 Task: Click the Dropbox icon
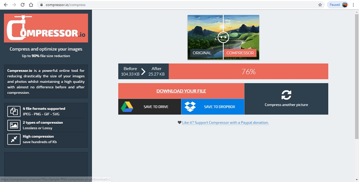[190, 107]
